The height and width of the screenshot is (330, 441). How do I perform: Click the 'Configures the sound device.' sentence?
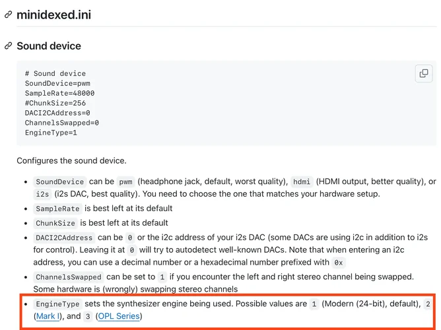point(71,160)
